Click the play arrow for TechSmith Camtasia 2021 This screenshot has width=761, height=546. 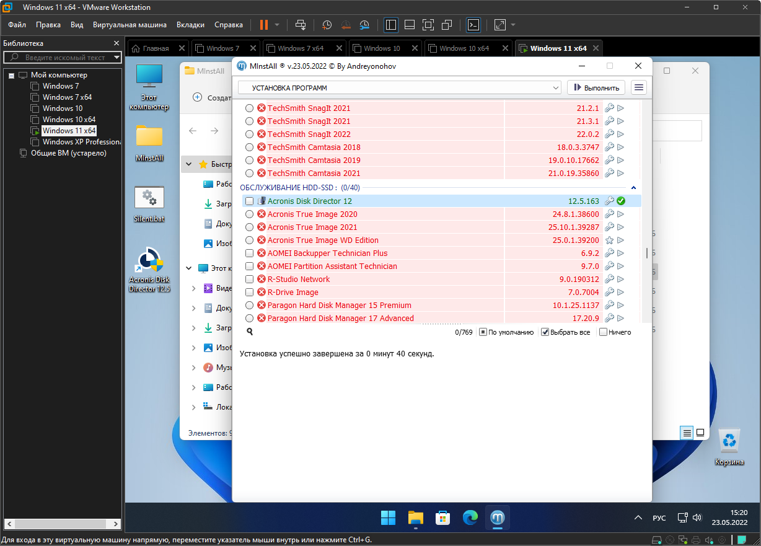pos(620,174)
